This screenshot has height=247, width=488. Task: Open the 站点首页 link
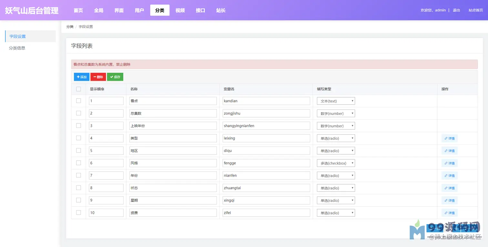click(476, 10)
